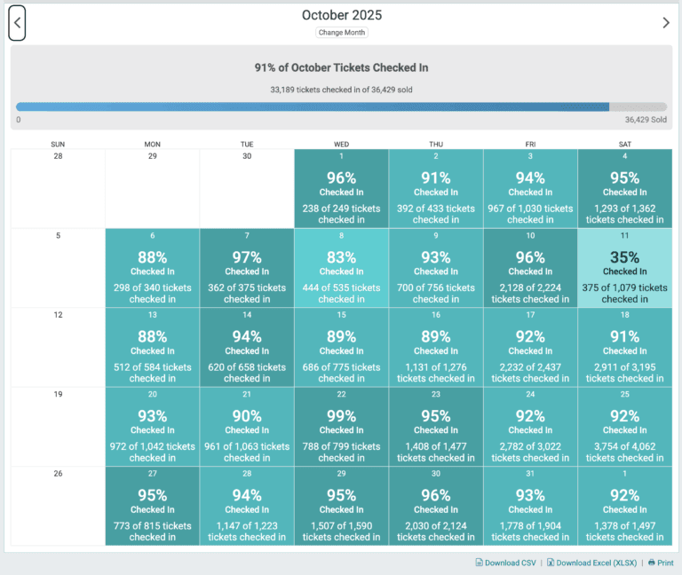Select October 22 cell showing 99%

tap(341, 427)
